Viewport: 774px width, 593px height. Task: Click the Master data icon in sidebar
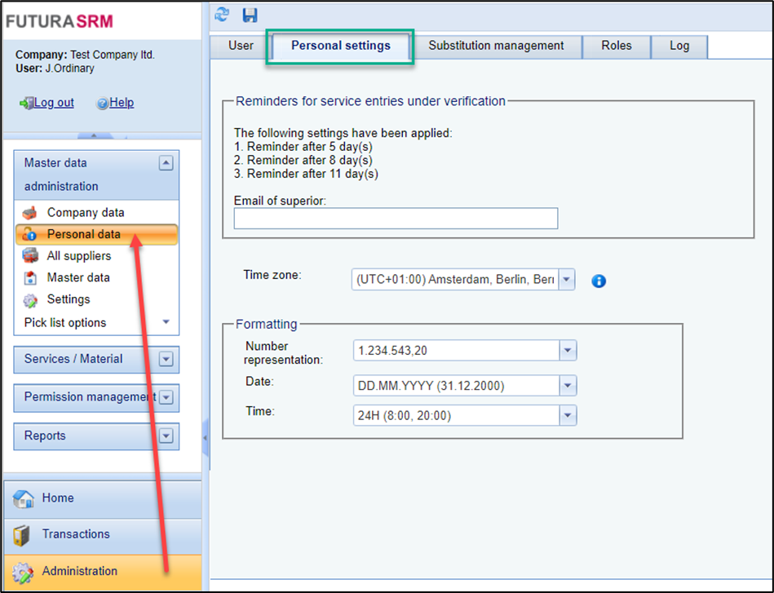click(x=30, y=278)
